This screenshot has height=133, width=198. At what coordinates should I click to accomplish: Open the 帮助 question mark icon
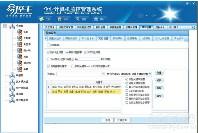pos(96,19)
